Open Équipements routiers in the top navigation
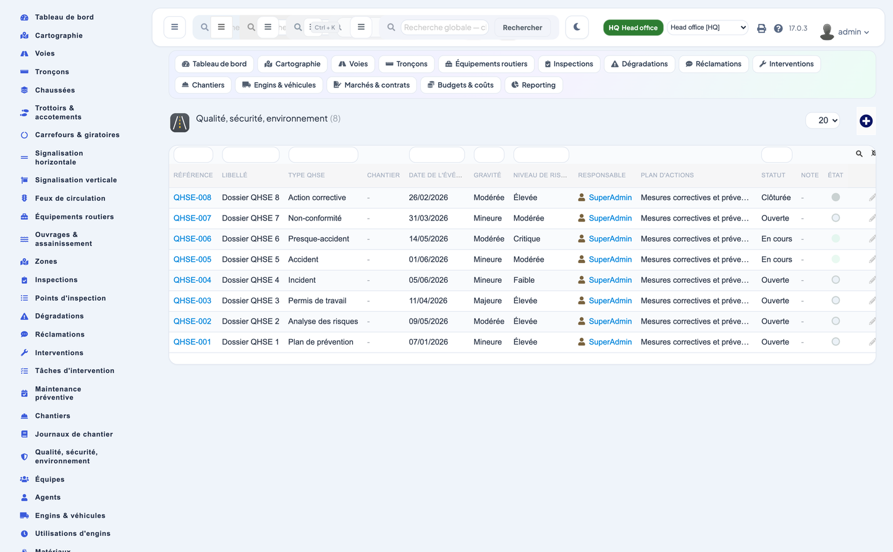Screen dimensions: 893x552 (486, 64)
